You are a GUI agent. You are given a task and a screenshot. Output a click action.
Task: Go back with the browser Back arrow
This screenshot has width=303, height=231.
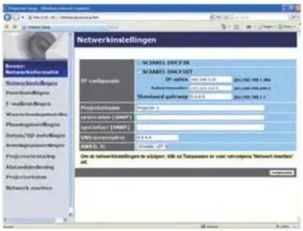[x=8, y=17]
